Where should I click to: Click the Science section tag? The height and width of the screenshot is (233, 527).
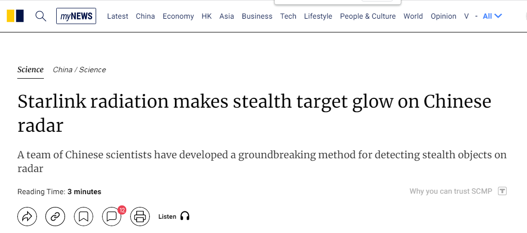tap(31, 70)
